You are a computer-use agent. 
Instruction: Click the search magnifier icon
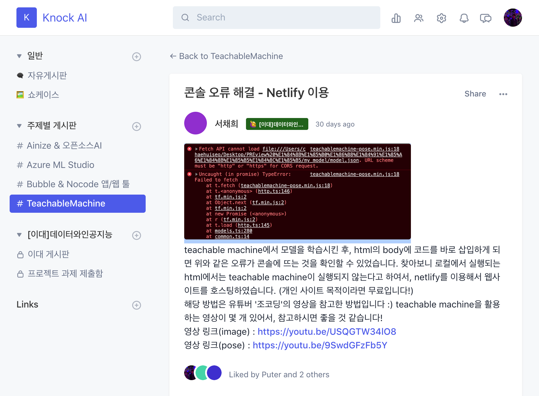[185, 18]
